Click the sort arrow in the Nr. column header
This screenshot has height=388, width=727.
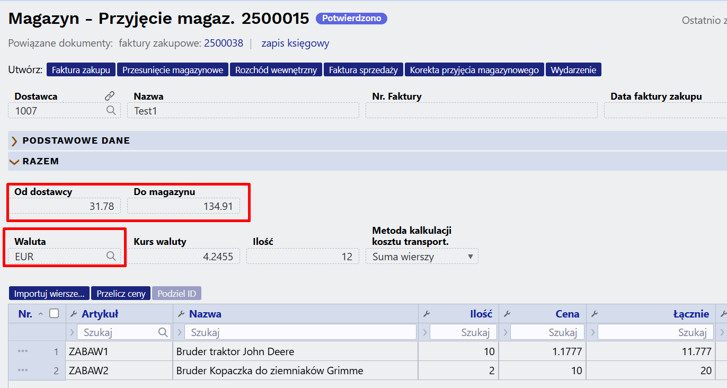(41, 314)
